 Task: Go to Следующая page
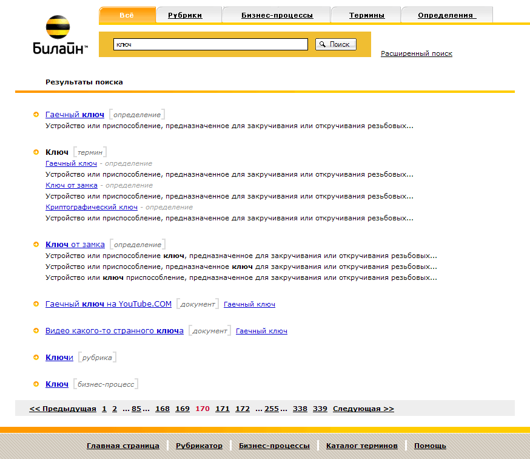(x=363, y=409)
